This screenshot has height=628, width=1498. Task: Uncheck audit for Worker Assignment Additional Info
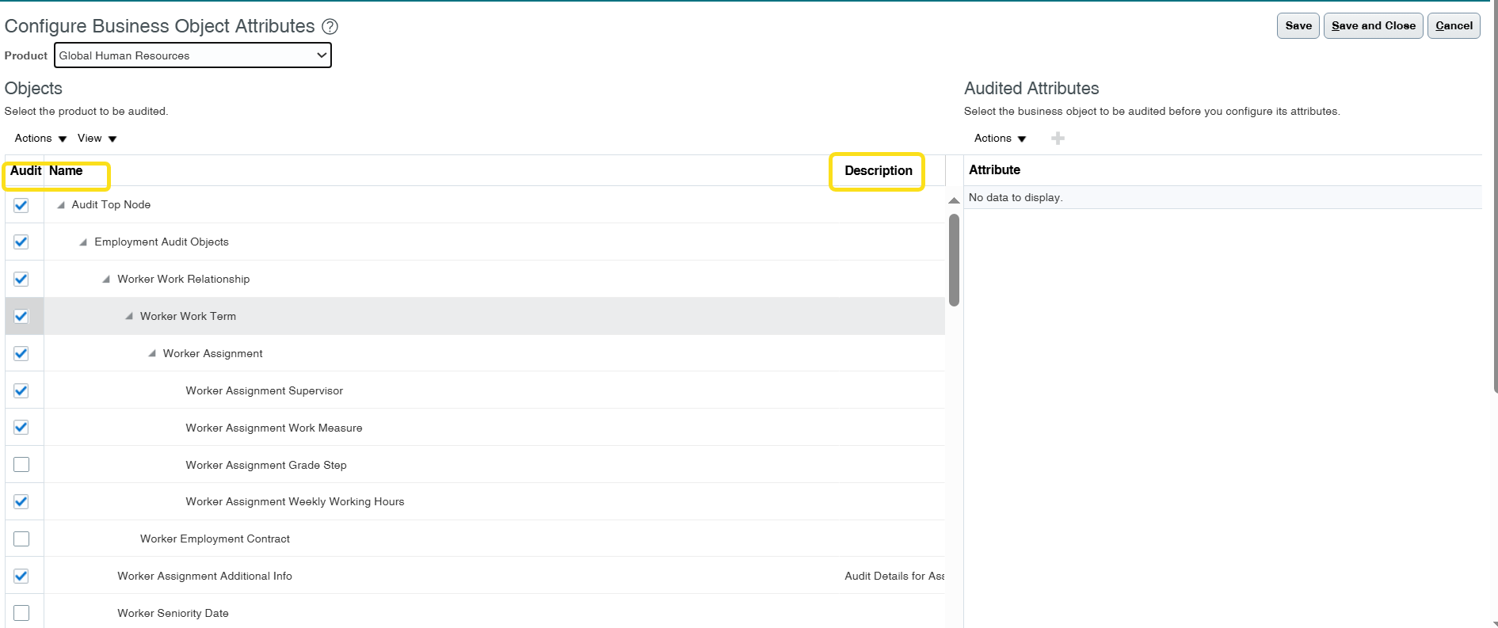(x=21, y=577)
